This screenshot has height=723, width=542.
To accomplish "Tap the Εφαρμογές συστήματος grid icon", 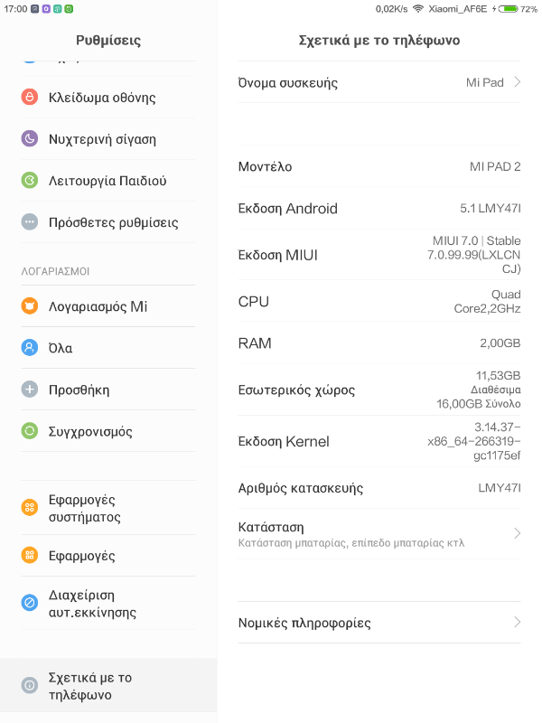I will pyautogui.click(x=30, y=508).
